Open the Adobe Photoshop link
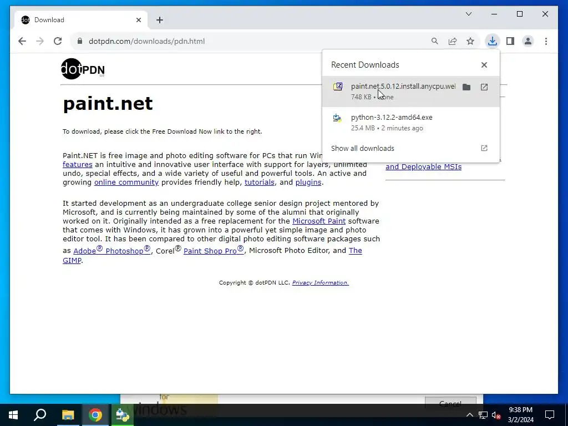Screen dimensions: 568x426 tap(111, 250)
